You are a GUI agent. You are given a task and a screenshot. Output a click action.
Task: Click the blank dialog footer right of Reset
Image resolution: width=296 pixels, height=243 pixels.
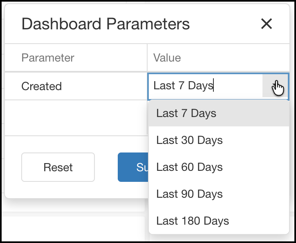[x=106, y=167]
